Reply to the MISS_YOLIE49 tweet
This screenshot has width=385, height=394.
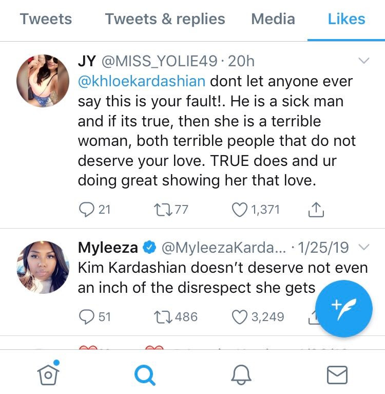tap(86, 209)
